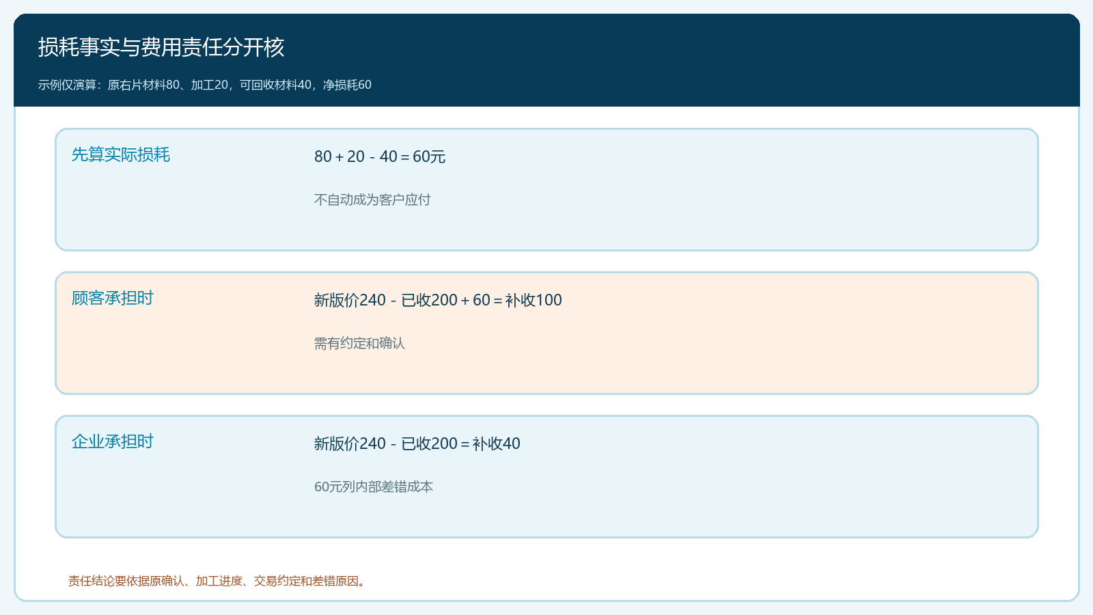Select the 先算实际损耗 card heading
The image size is (1093, 615).
pos(121,154)
